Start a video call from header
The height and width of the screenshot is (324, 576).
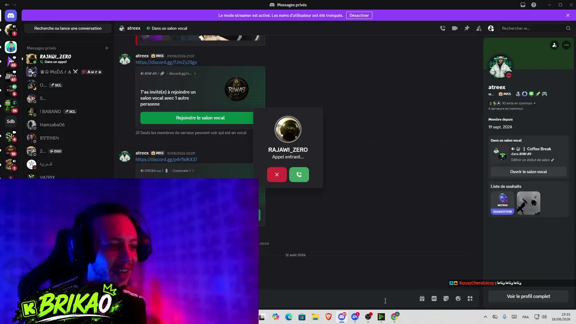point(455,28)
